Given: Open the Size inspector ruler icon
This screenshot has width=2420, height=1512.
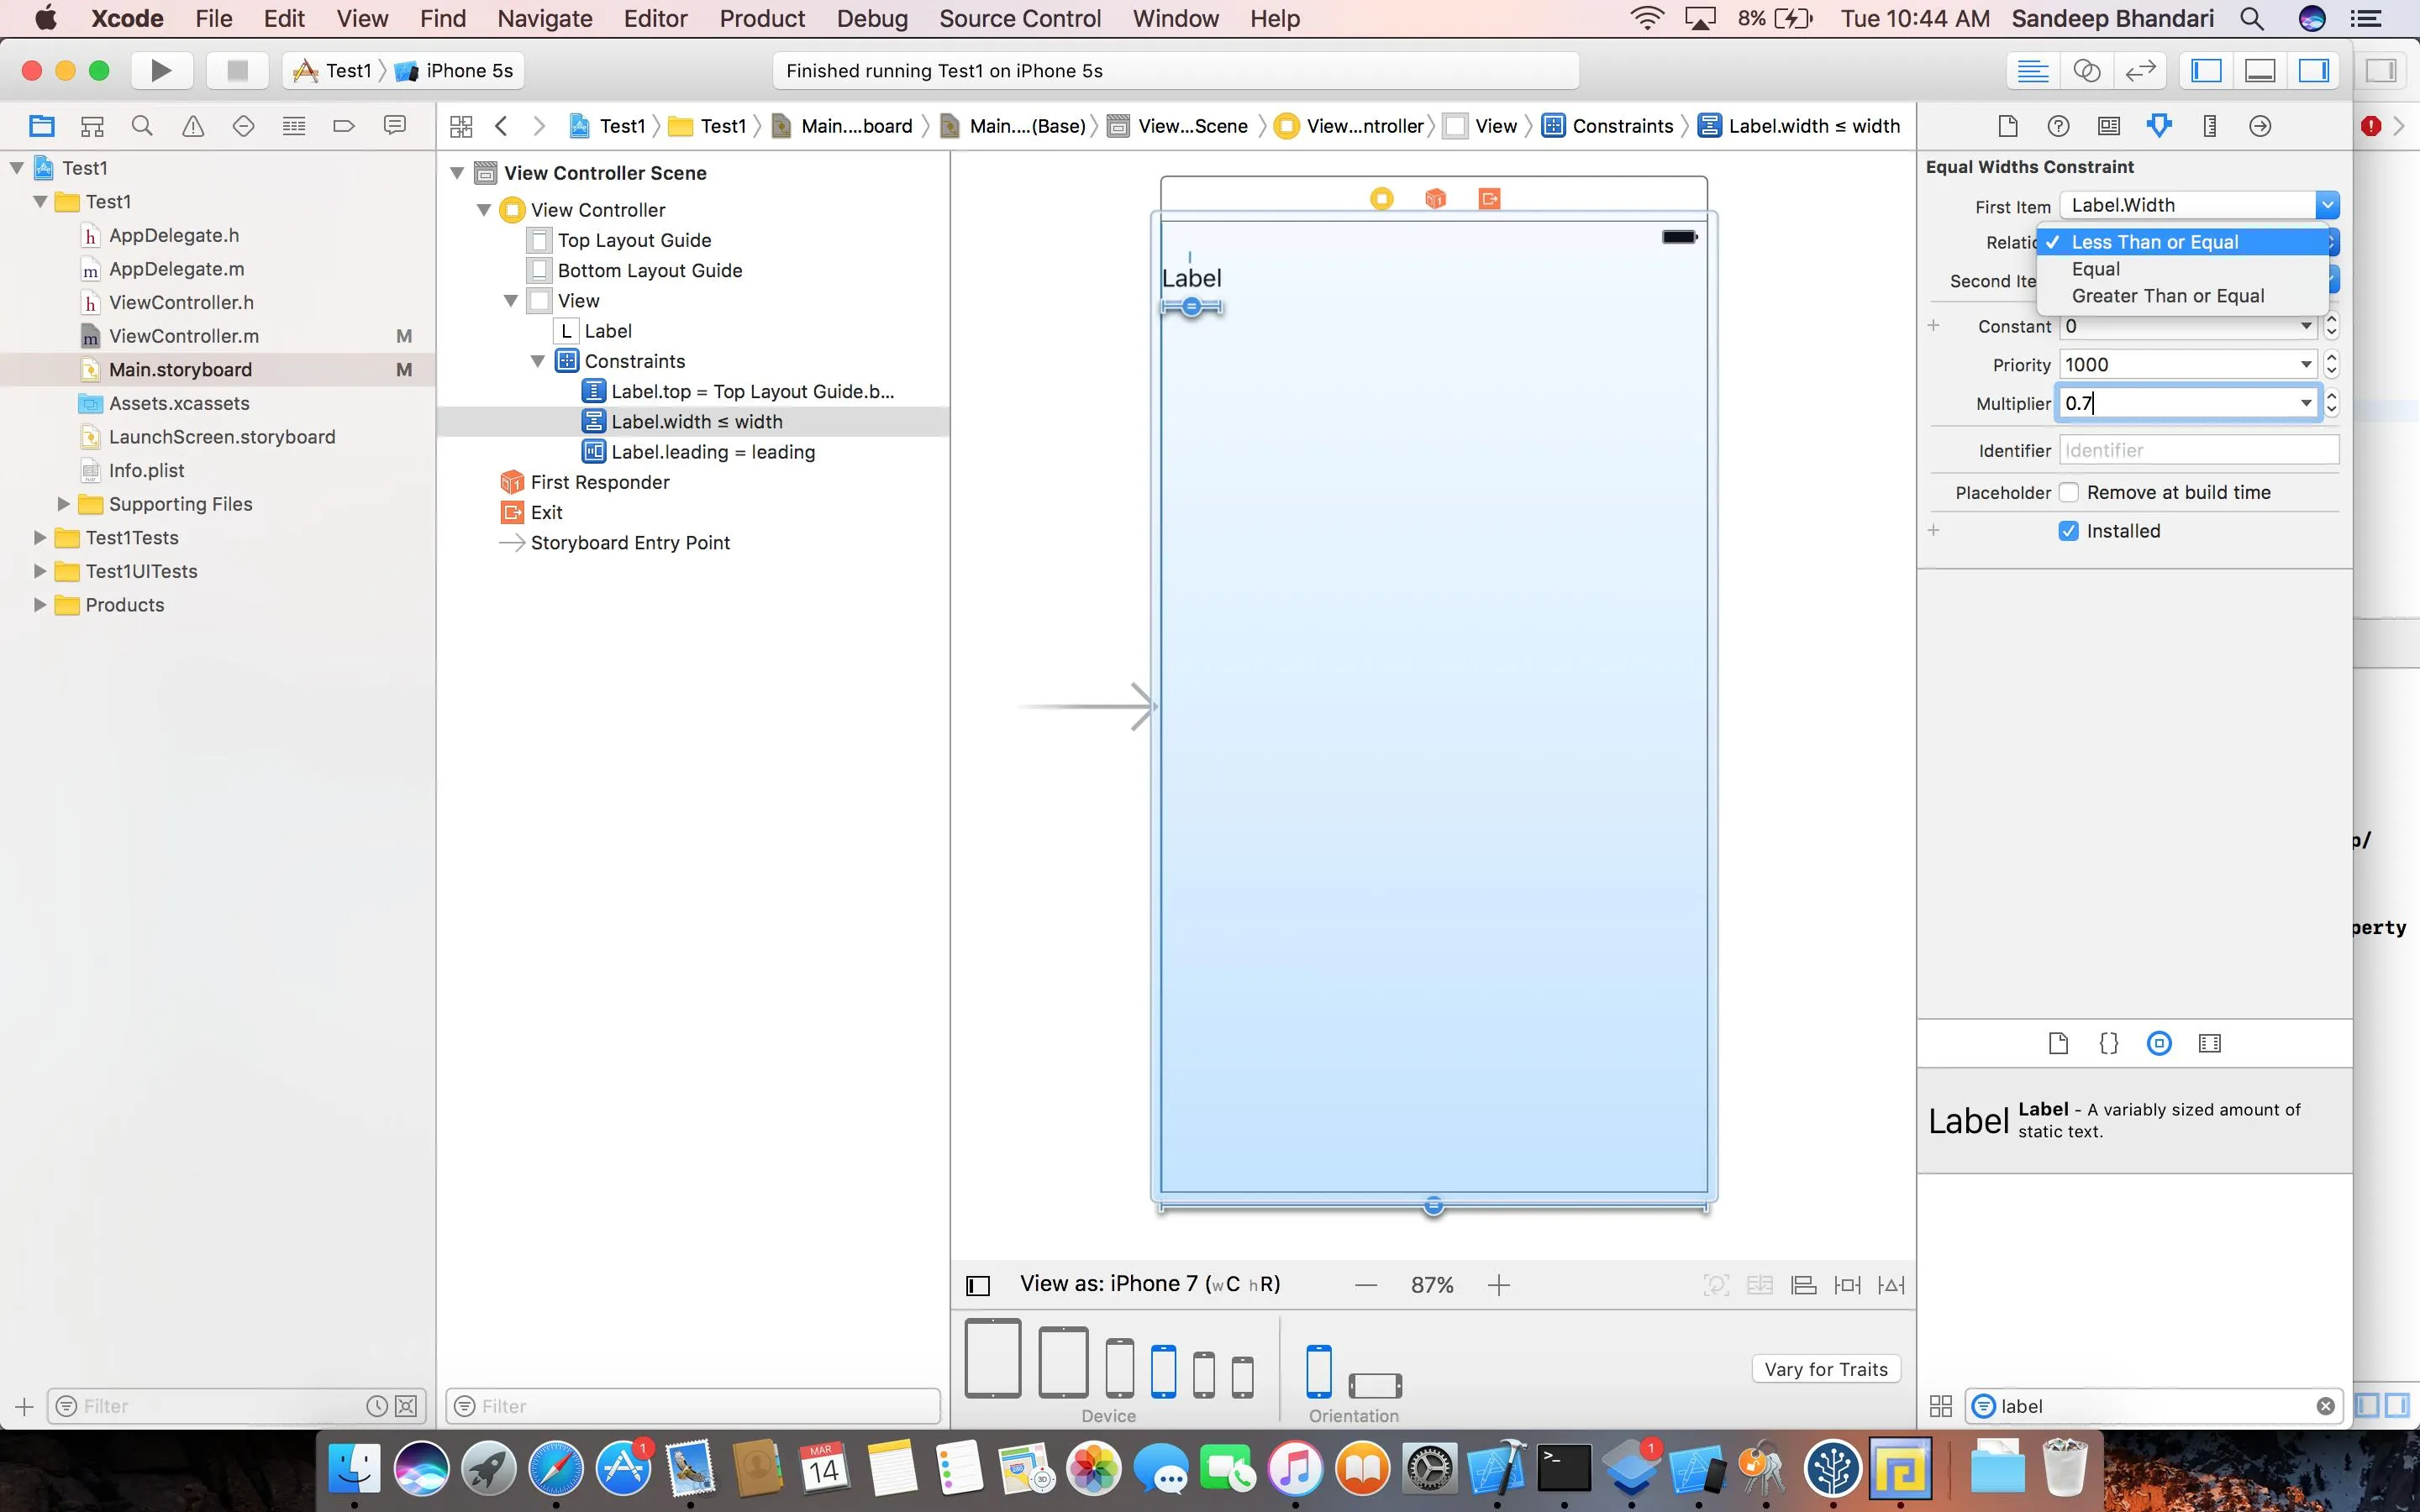Looking at the screenshot, I should [x=2210, y=126].
